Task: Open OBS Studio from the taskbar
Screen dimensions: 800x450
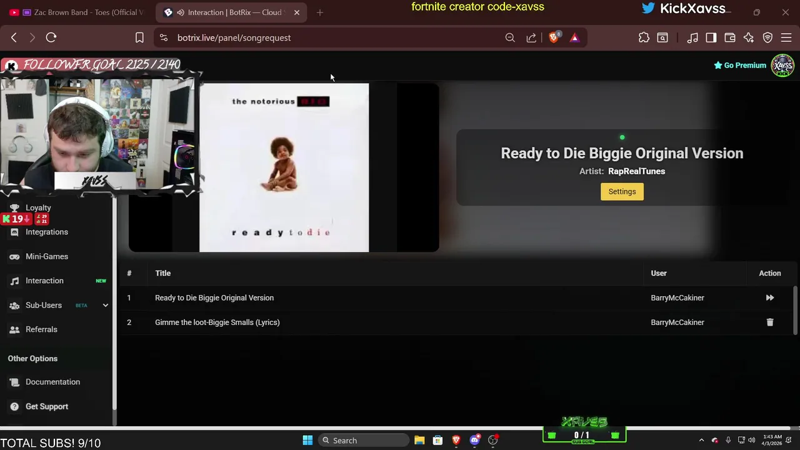Action: click(x=493, y=441)
